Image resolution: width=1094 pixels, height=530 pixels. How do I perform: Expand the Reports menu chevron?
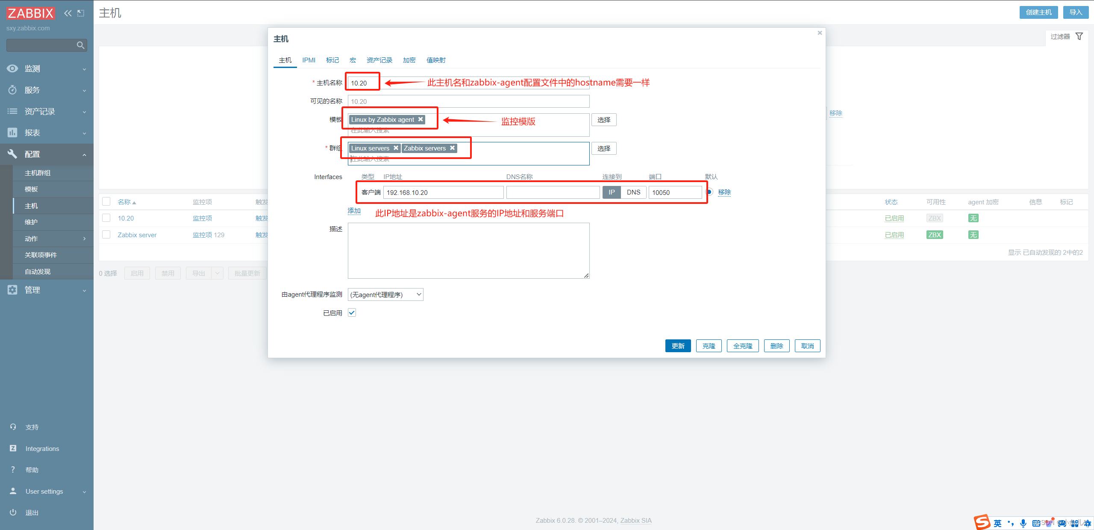[84, 133]
